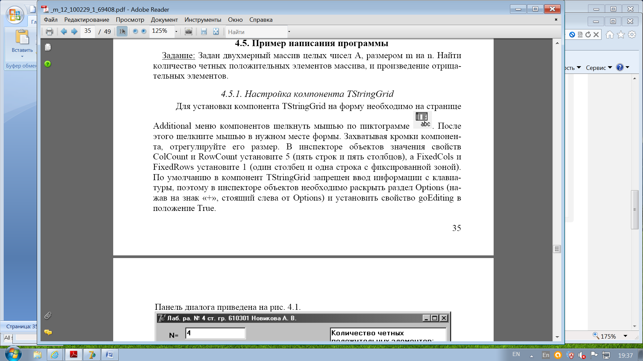
Task: Open the help dropdown arrow next to Сервис
Action: 628,68
